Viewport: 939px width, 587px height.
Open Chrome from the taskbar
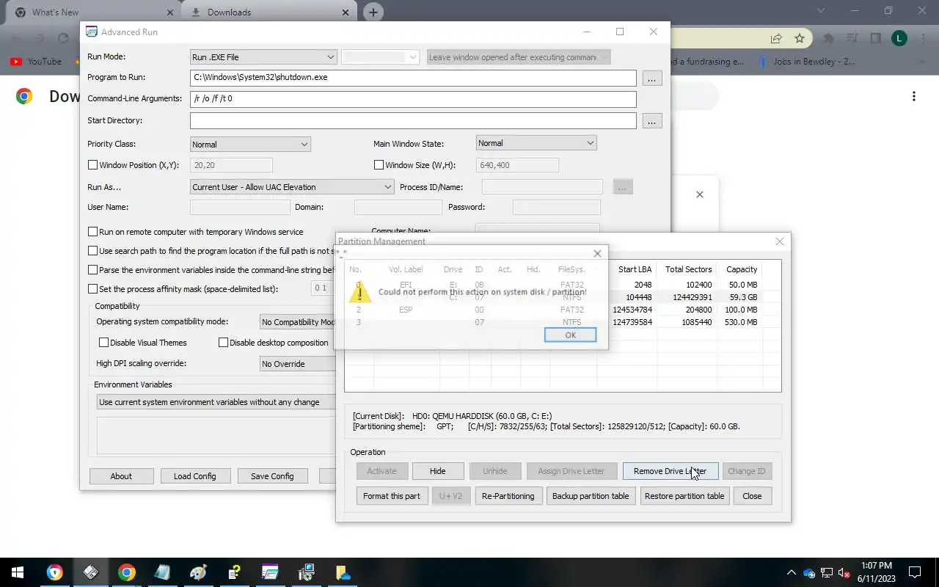(x=127, y=572)
